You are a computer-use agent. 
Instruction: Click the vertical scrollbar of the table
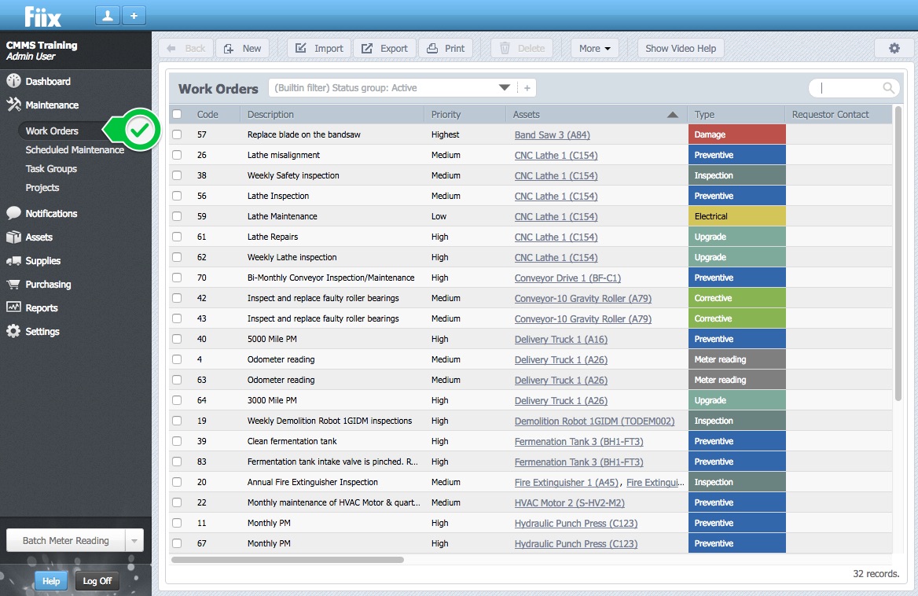click(898, 255)
